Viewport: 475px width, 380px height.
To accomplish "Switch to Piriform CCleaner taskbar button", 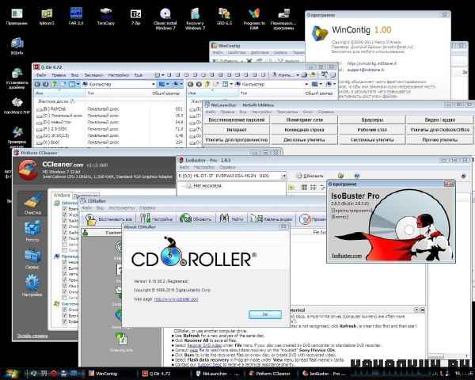I will 270,374.
